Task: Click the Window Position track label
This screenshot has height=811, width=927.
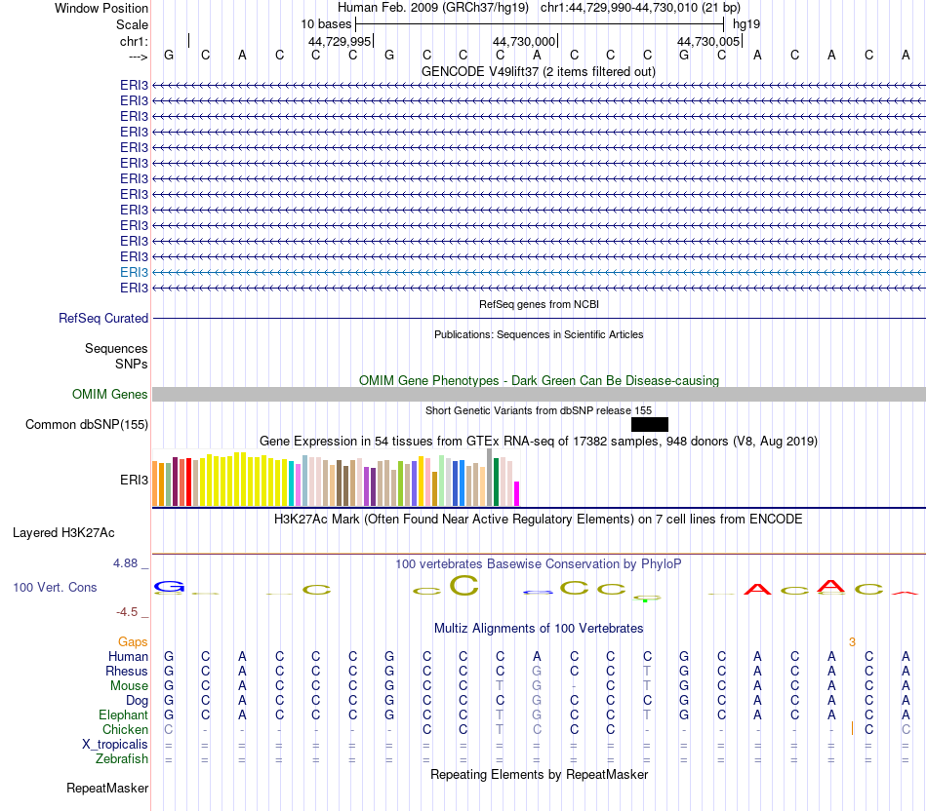Action: (101, 8)
